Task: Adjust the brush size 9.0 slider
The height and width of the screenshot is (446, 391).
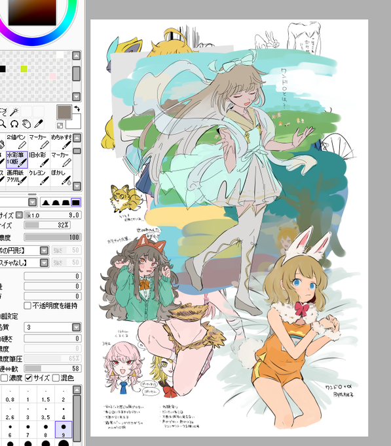Action: [53, 215]
